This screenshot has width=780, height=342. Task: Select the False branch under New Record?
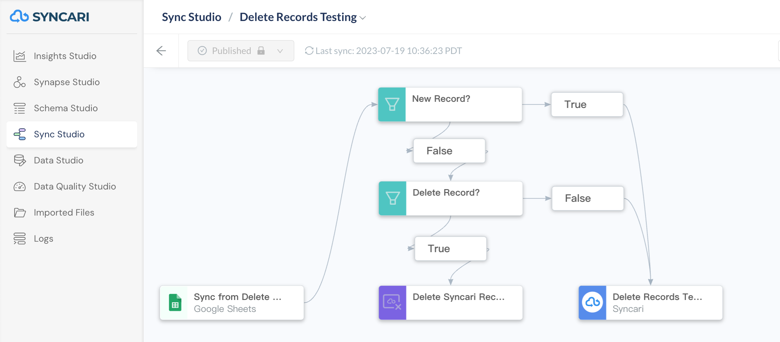coord(449,151)
